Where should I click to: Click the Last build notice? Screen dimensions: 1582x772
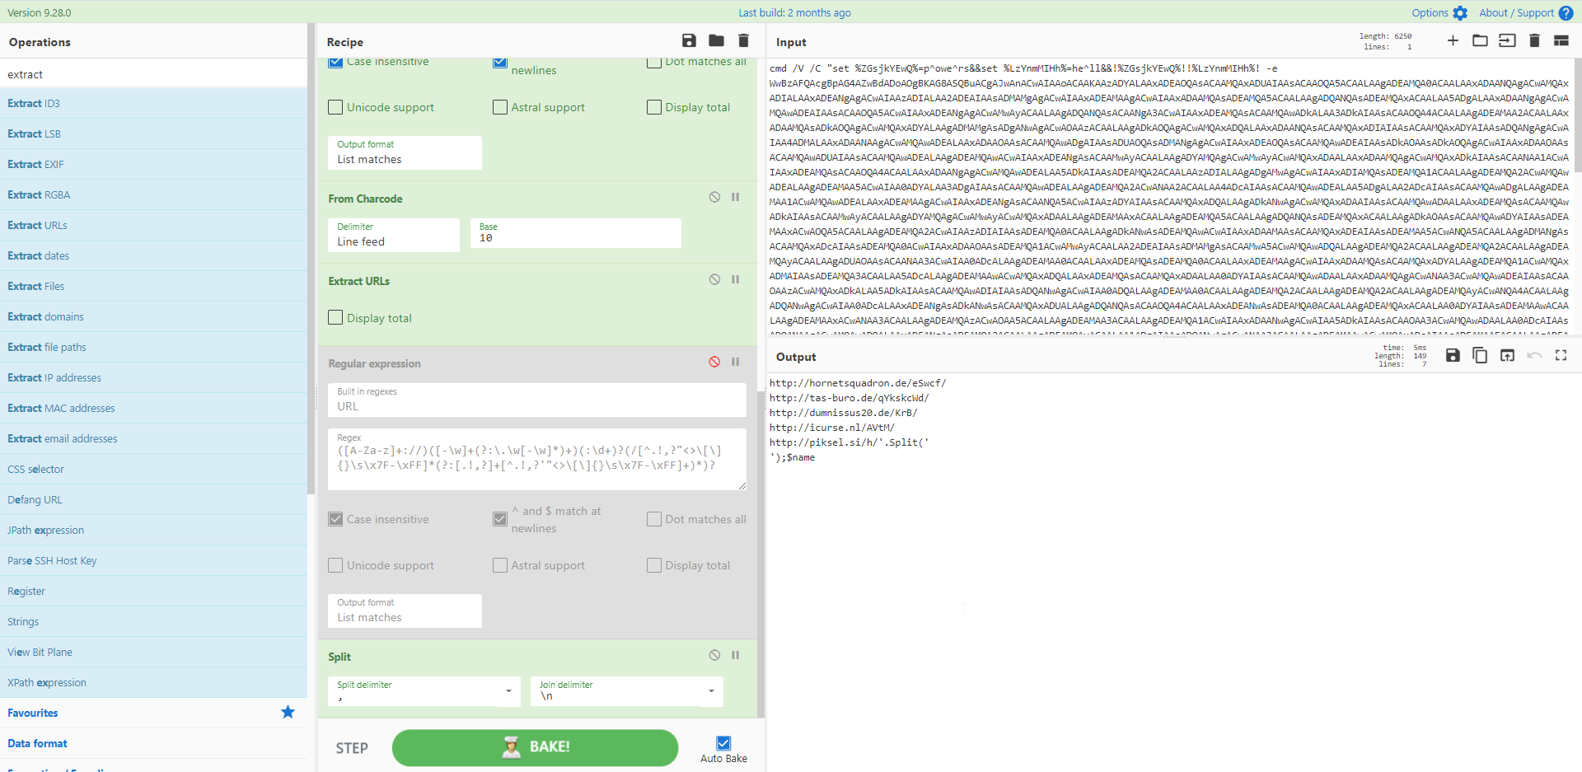tap(794, 13)
